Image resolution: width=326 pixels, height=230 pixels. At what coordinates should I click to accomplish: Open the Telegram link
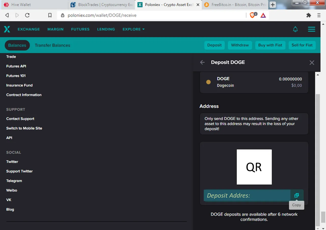click(14, 181)
